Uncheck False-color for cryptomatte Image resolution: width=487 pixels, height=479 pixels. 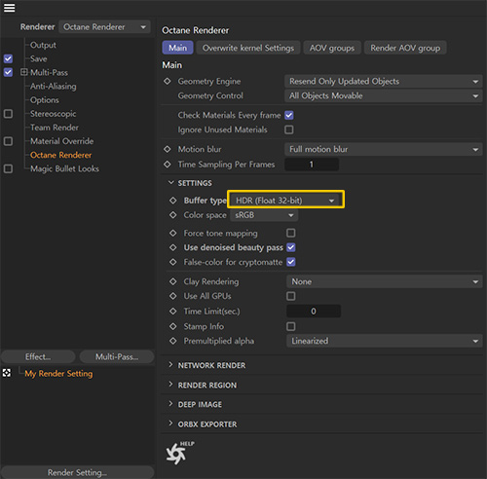coord(291,262)
